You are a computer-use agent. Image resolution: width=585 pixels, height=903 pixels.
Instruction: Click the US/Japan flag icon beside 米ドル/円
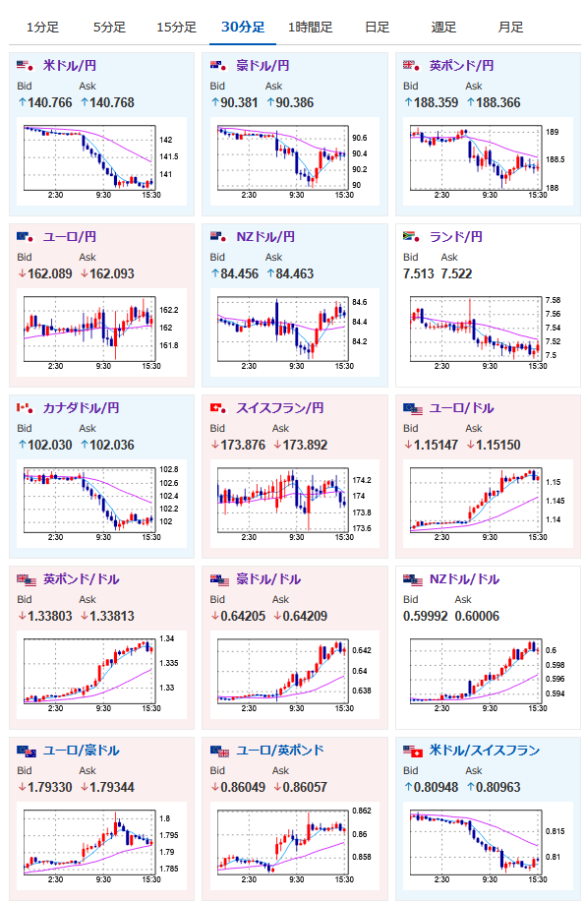coord(25,66)
